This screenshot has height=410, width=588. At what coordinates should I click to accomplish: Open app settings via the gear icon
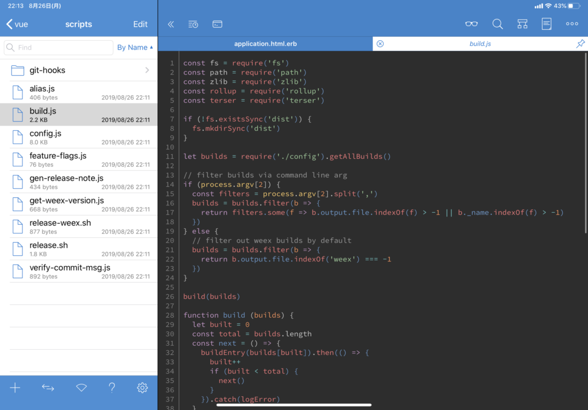142,388
